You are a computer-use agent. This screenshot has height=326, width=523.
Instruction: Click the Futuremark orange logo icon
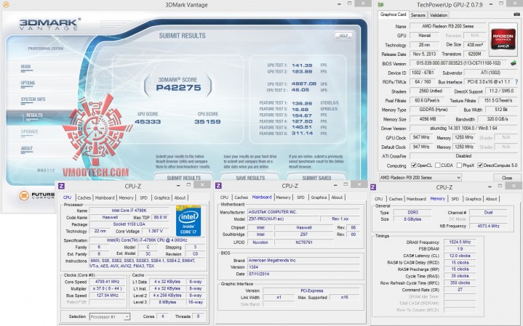24,195
